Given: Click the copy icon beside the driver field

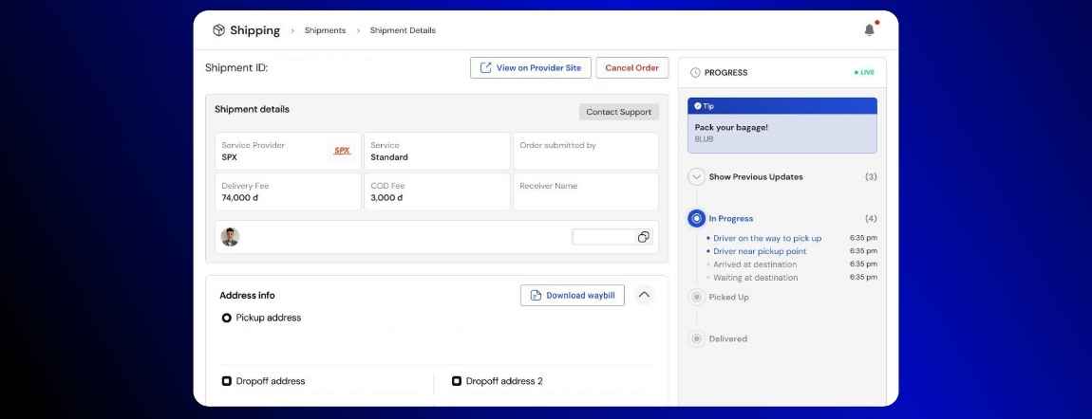Looking at the screenshot, I should coord(644,237).
